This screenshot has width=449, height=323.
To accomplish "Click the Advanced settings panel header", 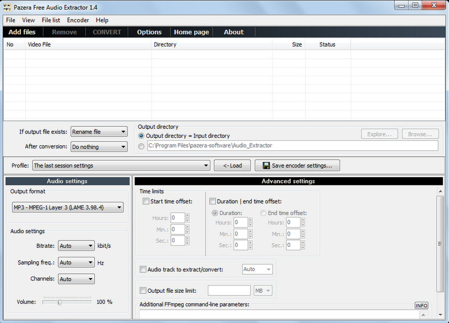I will click(288, 181).
